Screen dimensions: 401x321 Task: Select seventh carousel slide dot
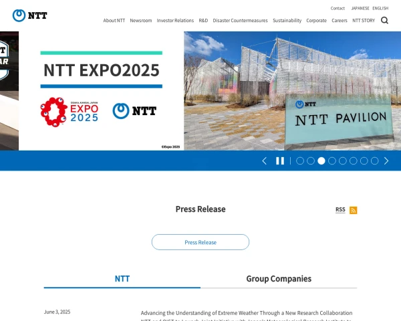[x=364, y=160]
